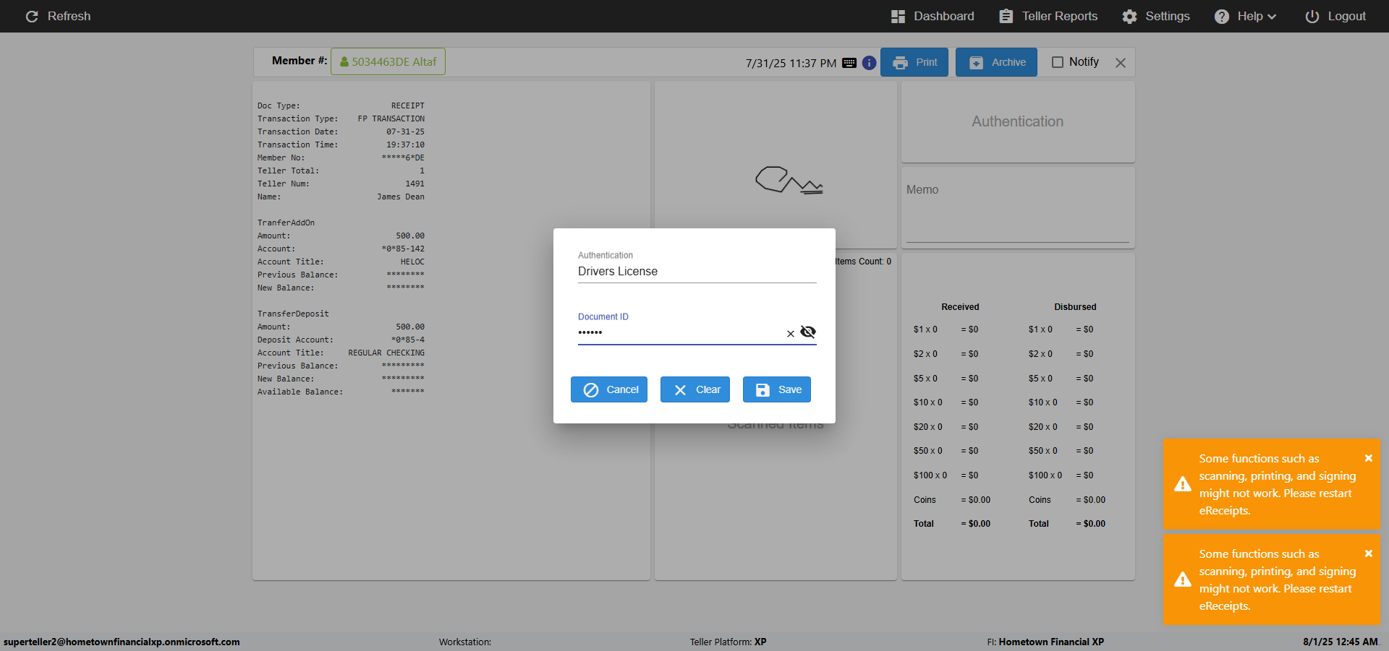Click the Name value James Dean
This screenshot has height=651, width=1389.
click(401, 197)
